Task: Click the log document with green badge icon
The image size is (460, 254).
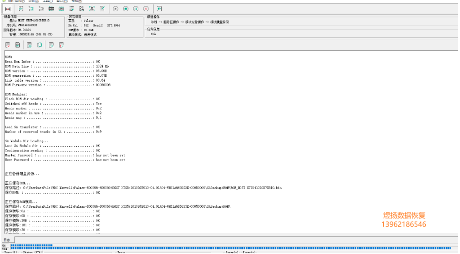Action: [29, 45]
